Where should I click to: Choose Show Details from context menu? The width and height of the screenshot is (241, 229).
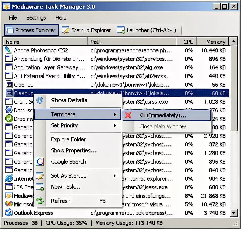coord(78,100)
